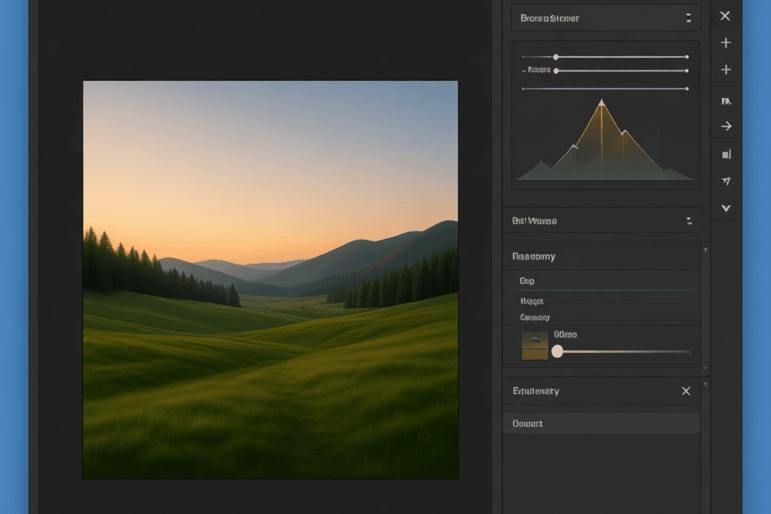Click the small landscape thumbnail beside the slider

[x=535, y=346]
